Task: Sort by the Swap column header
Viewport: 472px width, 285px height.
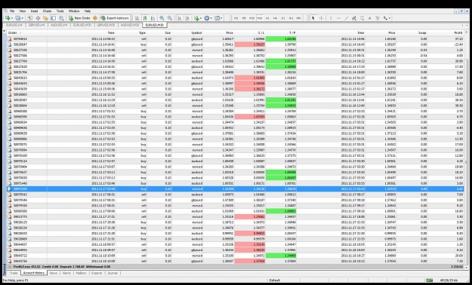Action: pyautogui.click(x=412, y=32)
